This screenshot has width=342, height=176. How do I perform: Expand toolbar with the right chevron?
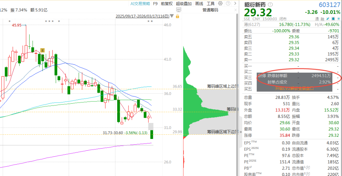[x=235, y=4]
